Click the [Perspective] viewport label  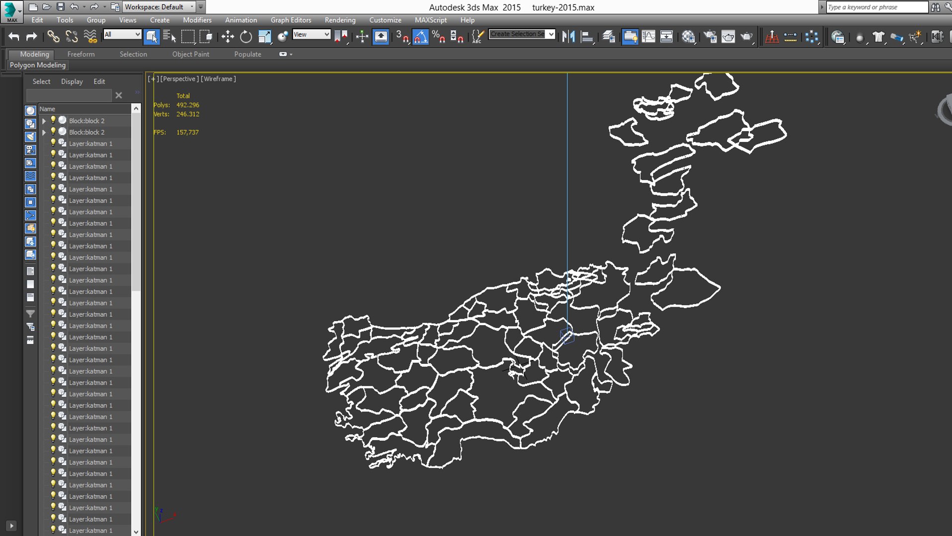pyautogui.click(x=179, y=78)
